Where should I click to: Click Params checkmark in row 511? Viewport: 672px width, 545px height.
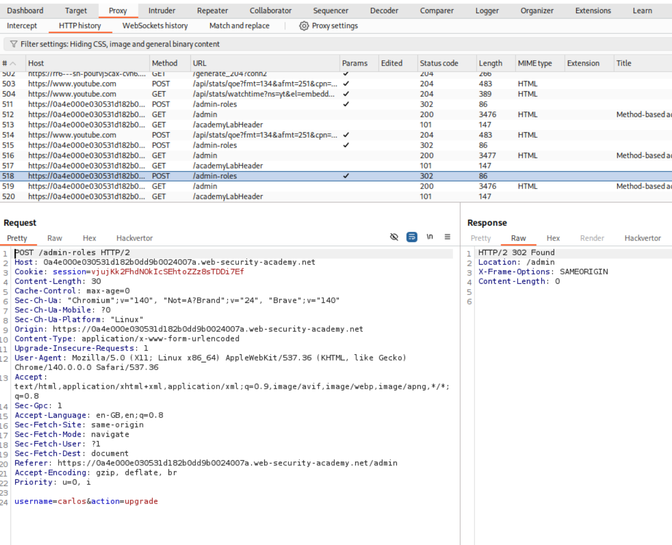pos(346,104)
